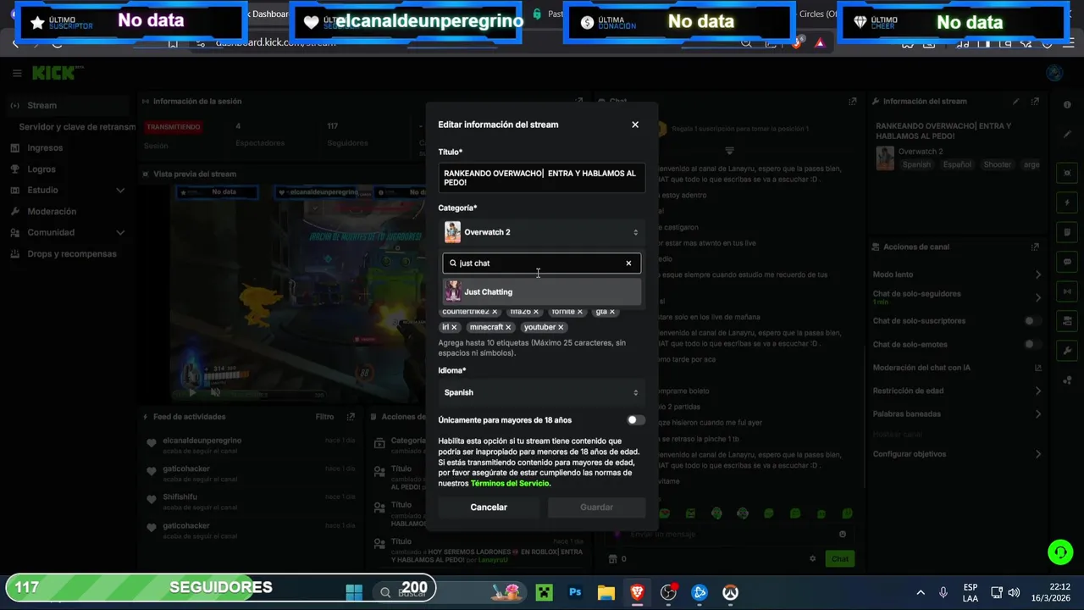The height and width of the screenshot is (610, 1084).
Task: Close the Editar información del stream dialog
Action: pyautogui.click(x=635, y=125)
